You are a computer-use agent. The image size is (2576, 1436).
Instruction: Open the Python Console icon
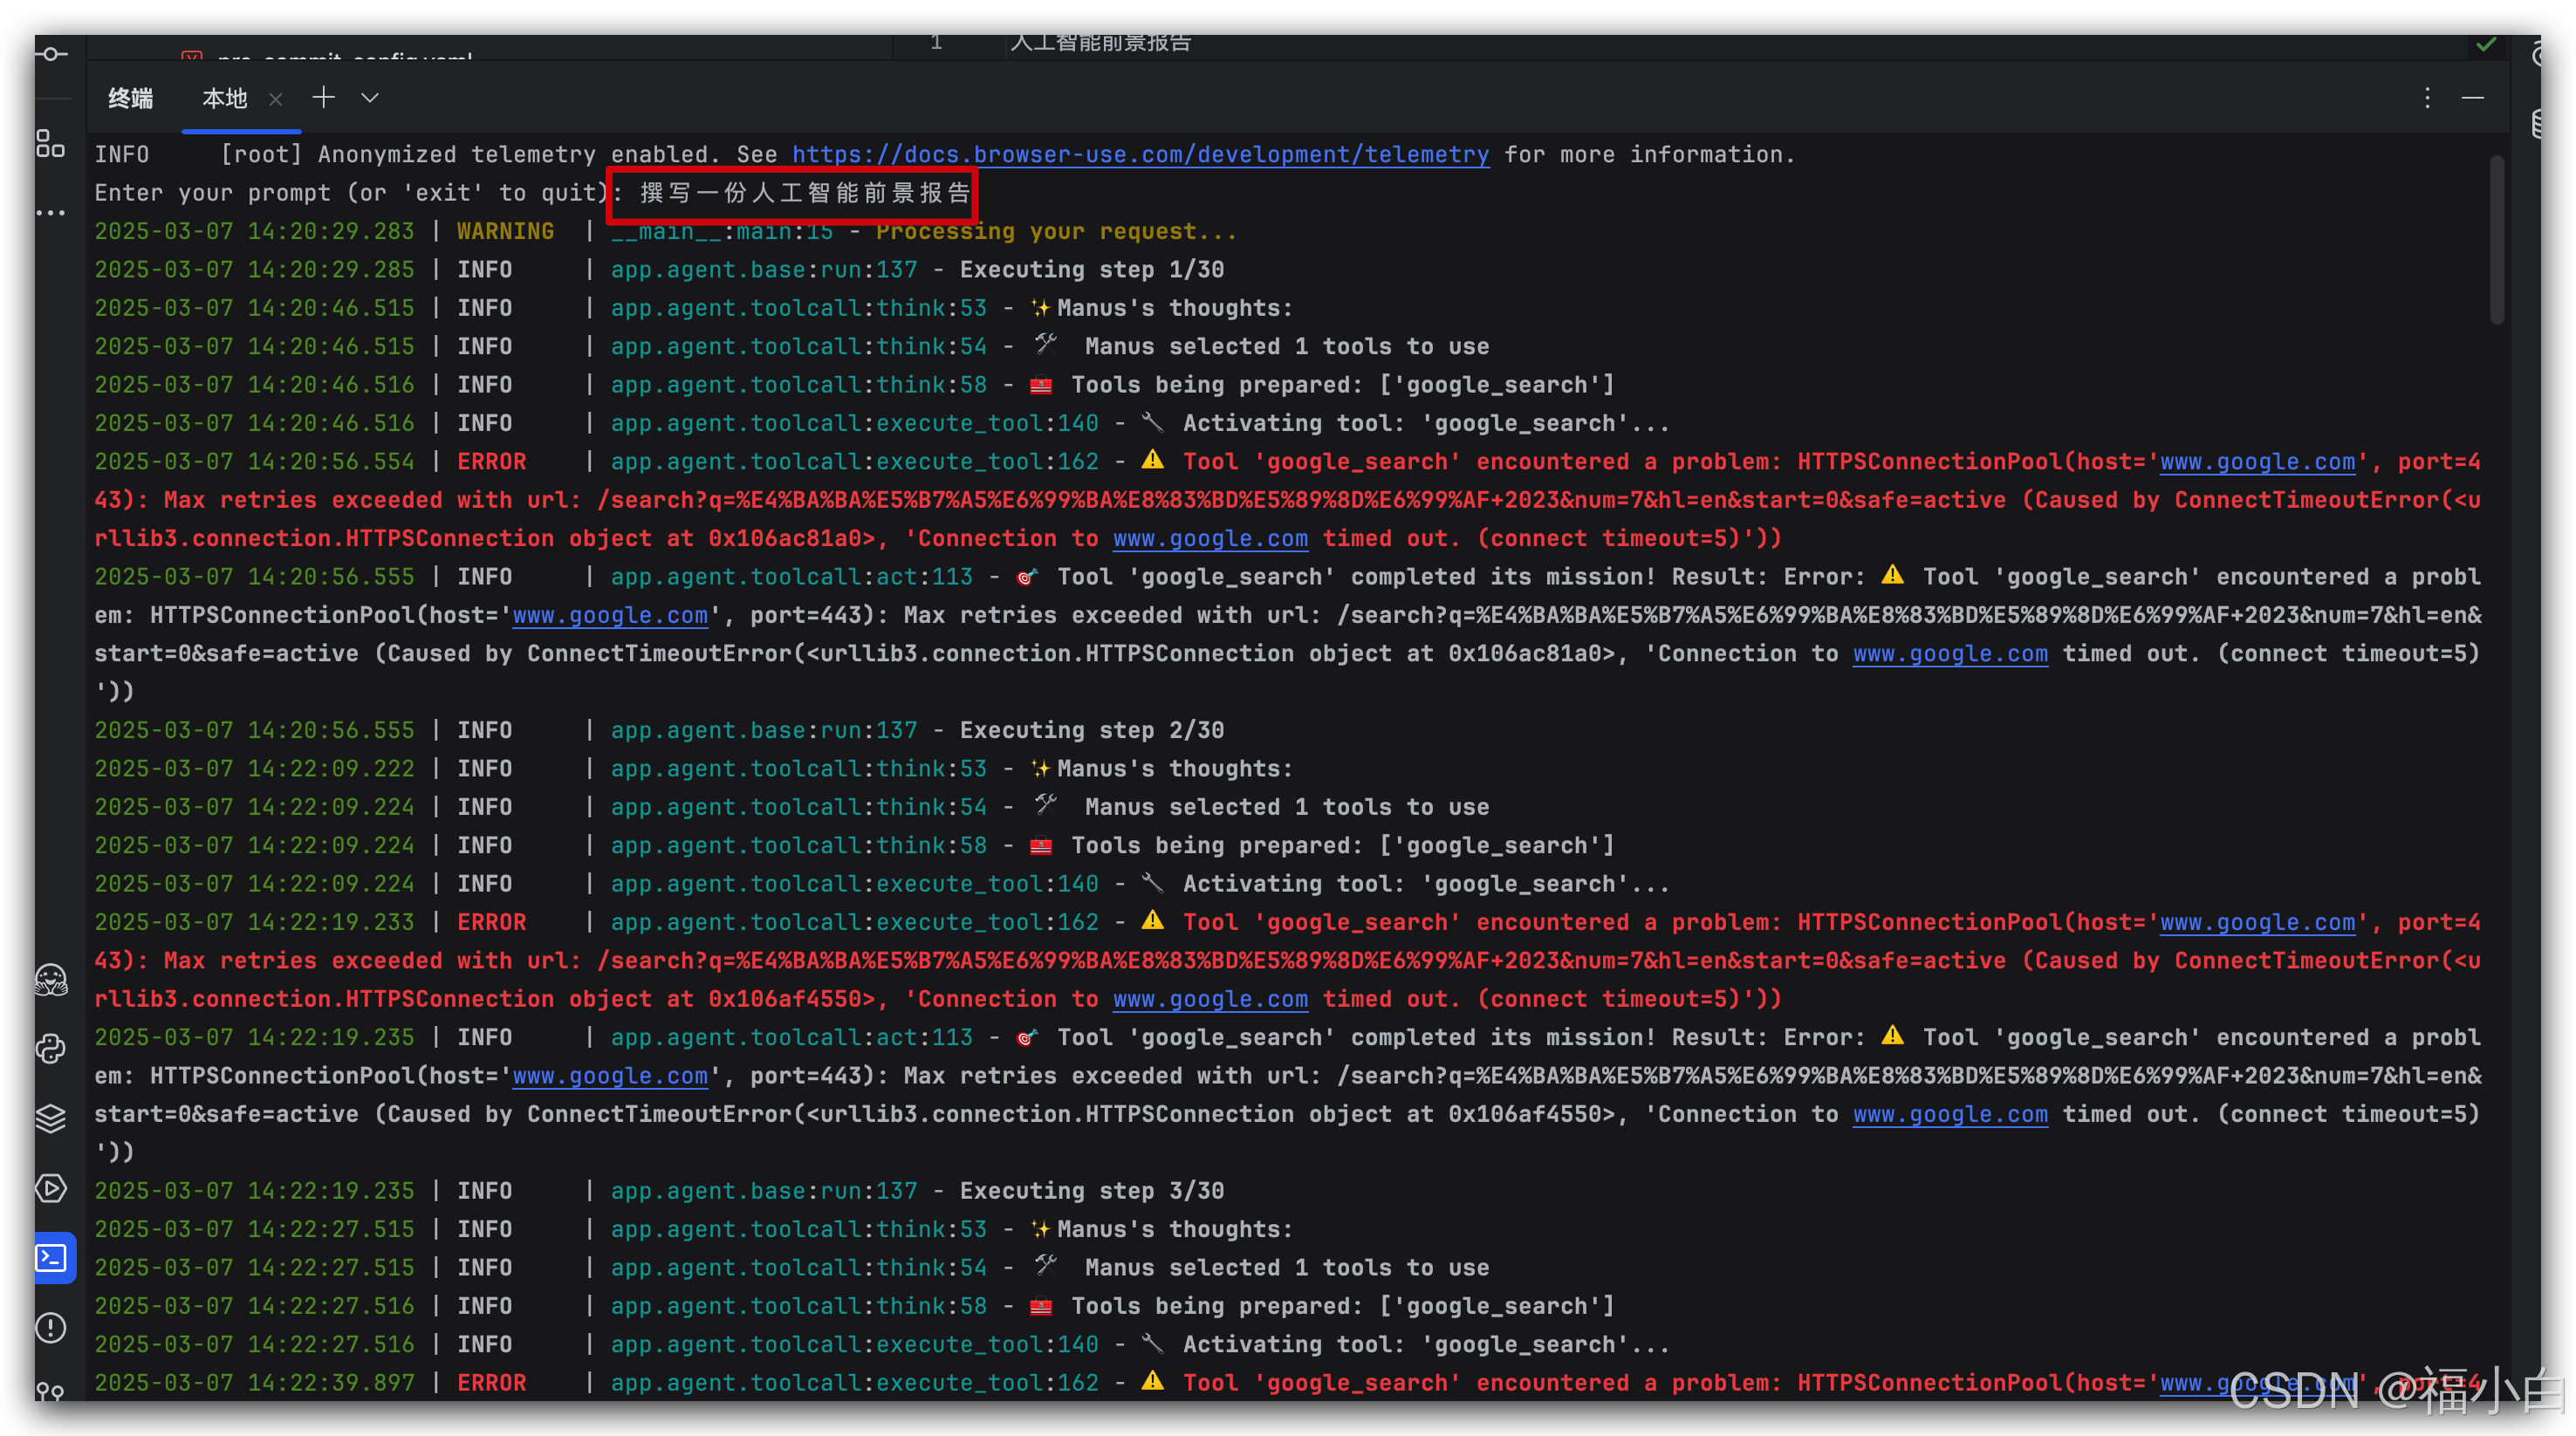[x=50, y=1049]
